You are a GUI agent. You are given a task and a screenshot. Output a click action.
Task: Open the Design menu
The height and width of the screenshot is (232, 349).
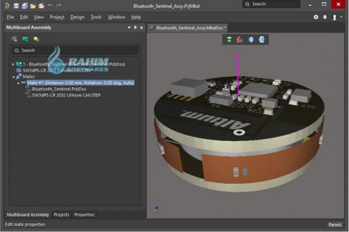(x=77, y=17)
